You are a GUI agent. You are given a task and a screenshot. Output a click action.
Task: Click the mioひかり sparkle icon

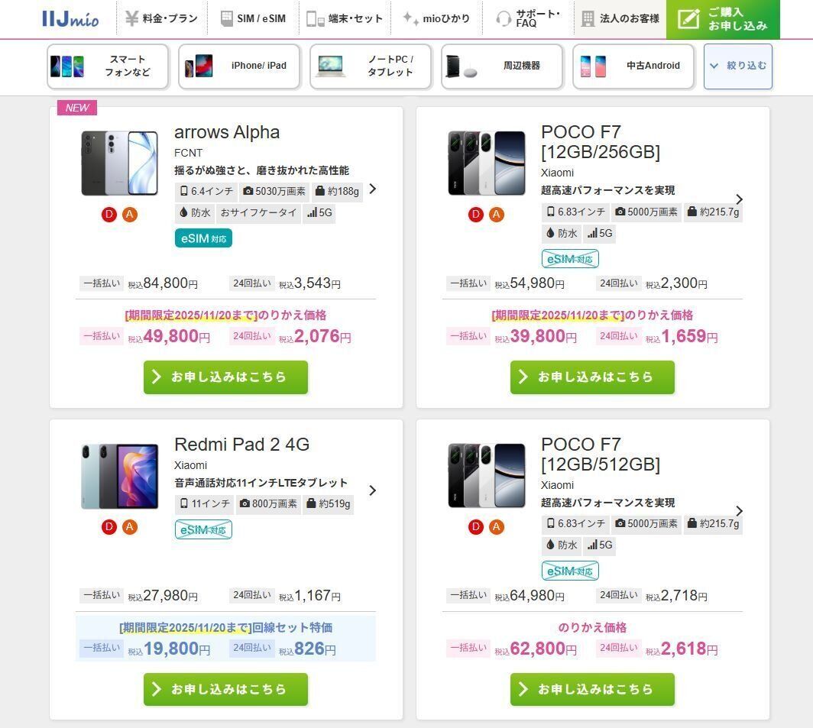[410, 18]
